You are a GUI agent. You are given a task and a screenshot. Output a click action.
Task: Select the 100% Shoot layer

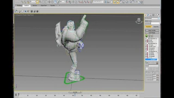click(x=151, y=42)
